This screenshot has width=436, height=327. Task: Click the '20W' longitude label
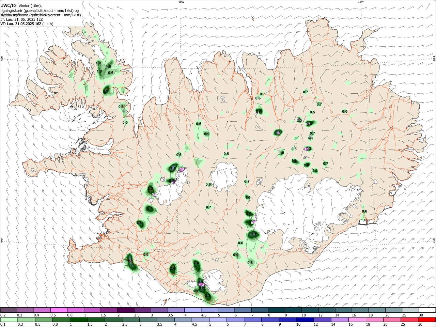tap(181, 2)
